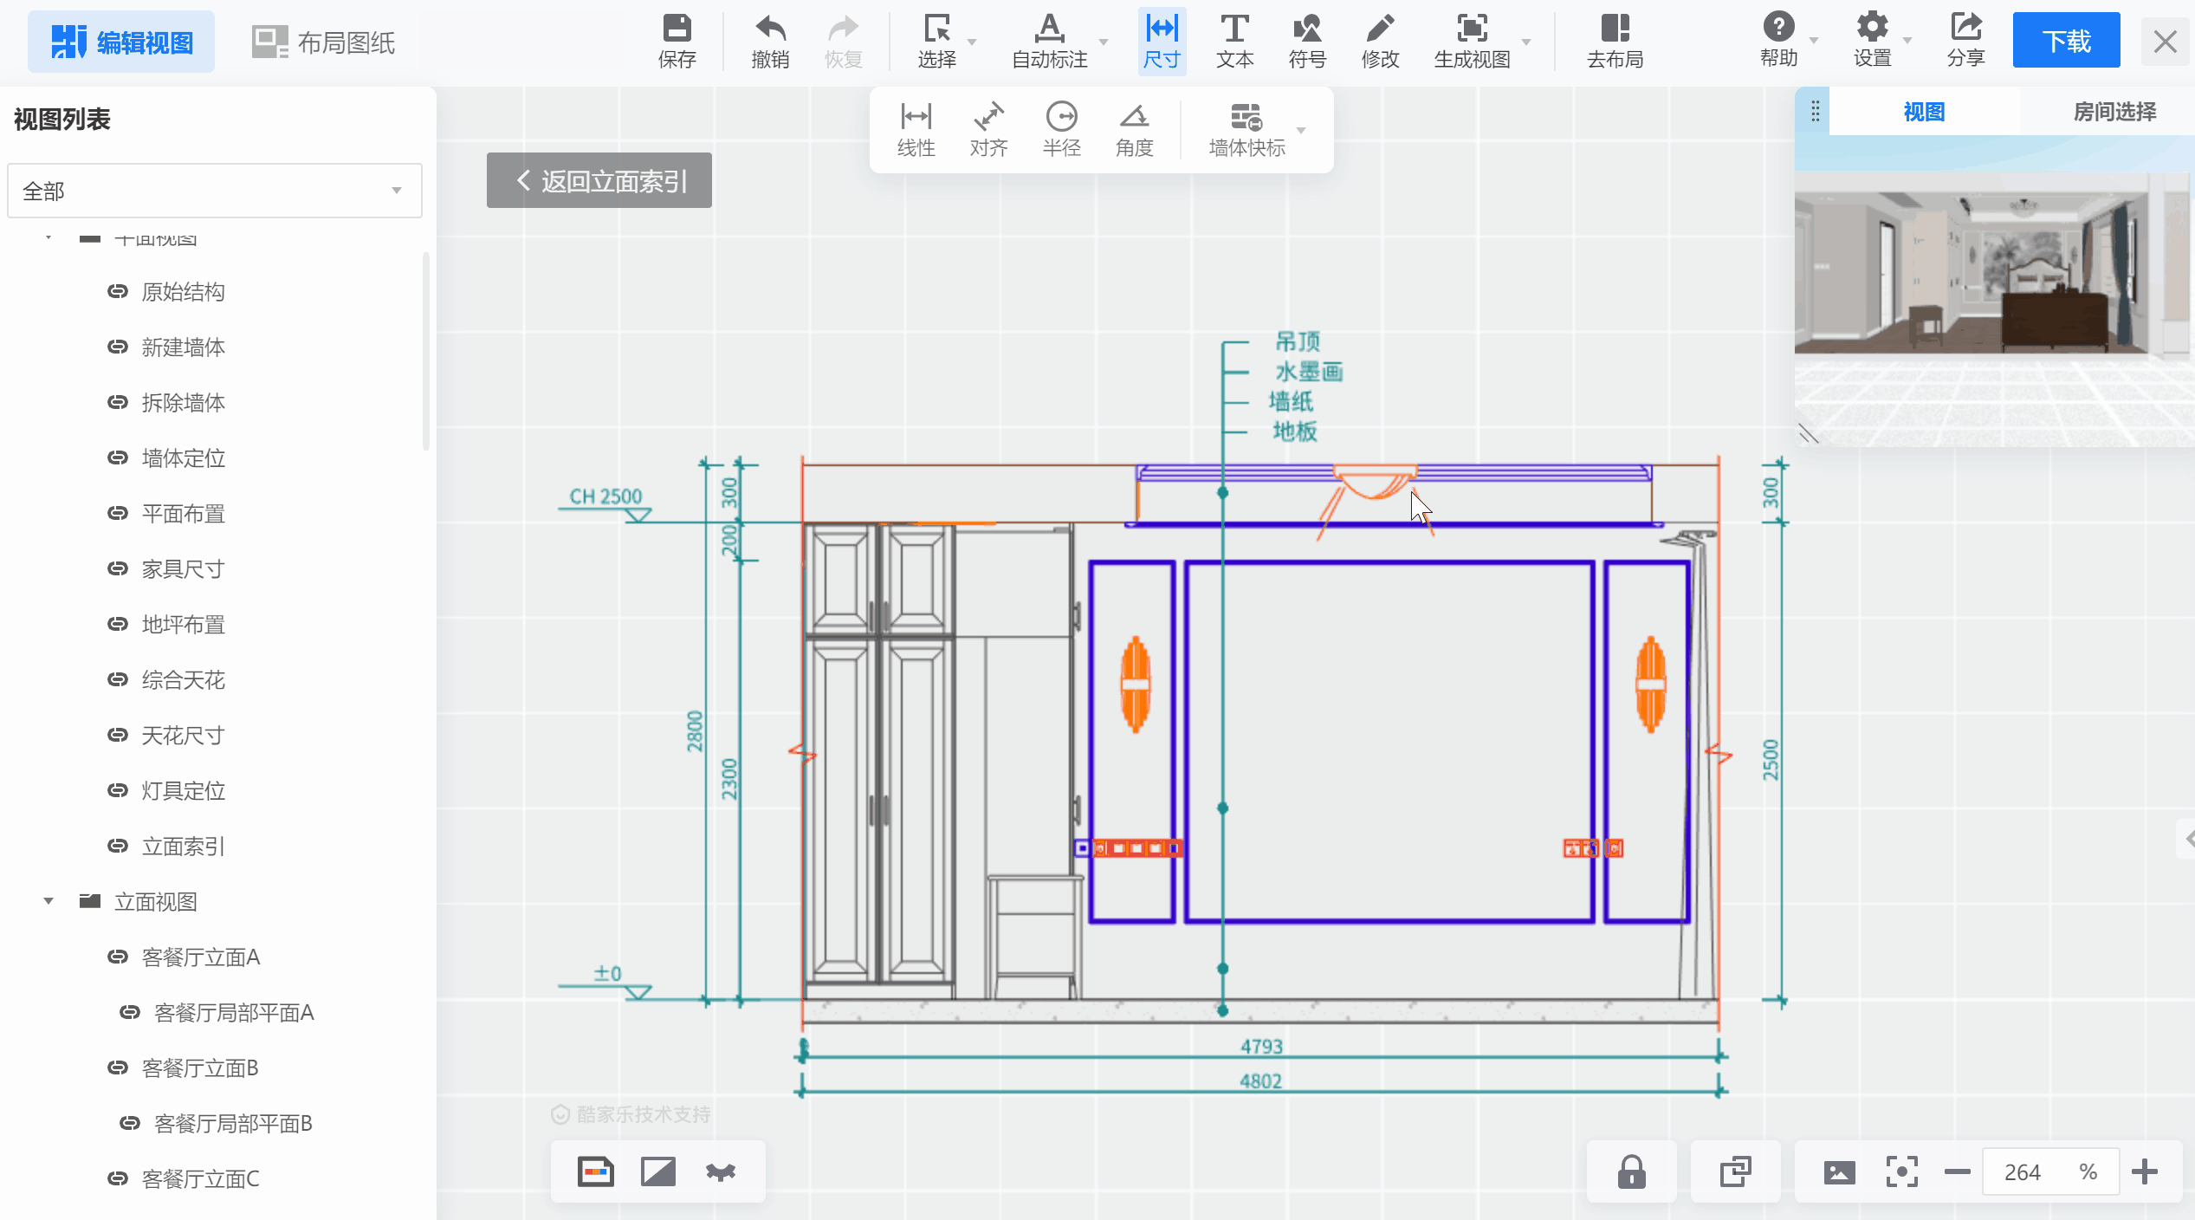The image size is (2195, 1220).
Task: Click the 返回立面索引 button
Action: 599,180
